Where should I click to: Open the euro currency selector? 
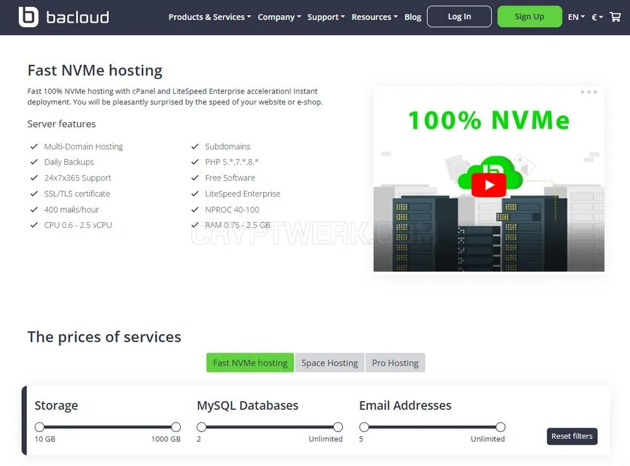(x=597, y=17)
